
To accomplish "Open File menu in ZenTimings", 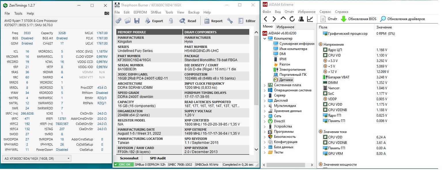I will (7, 13).
